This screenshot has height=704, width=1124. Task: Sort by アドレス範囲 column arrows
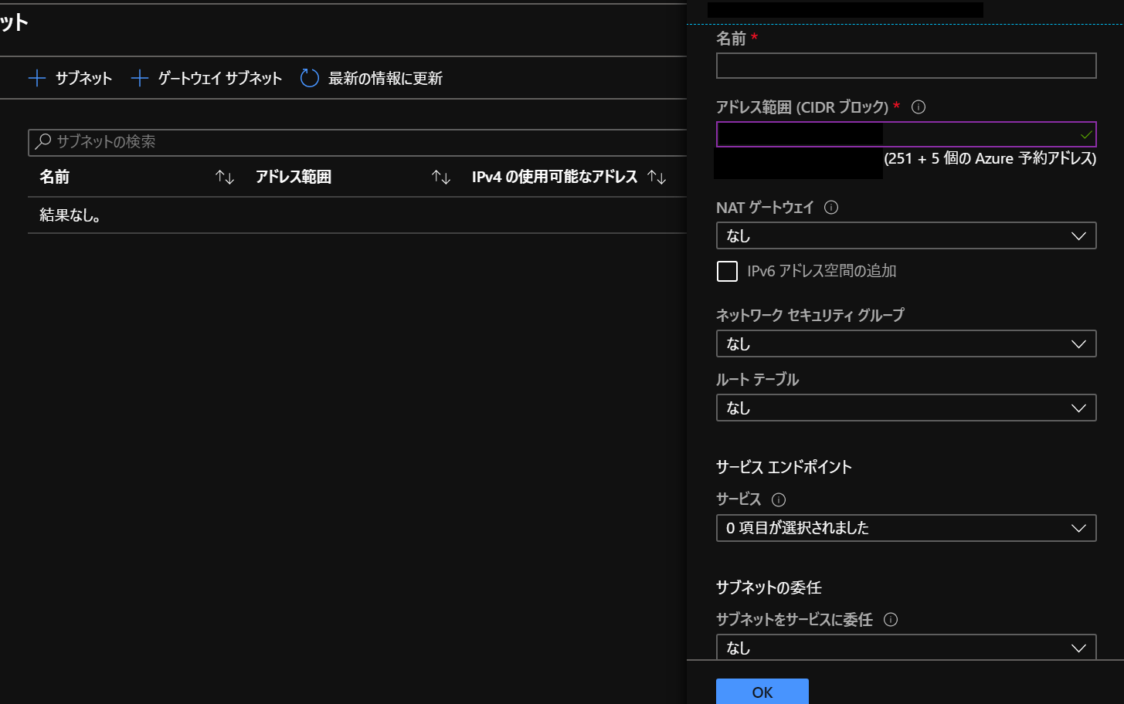pos(441,178)
